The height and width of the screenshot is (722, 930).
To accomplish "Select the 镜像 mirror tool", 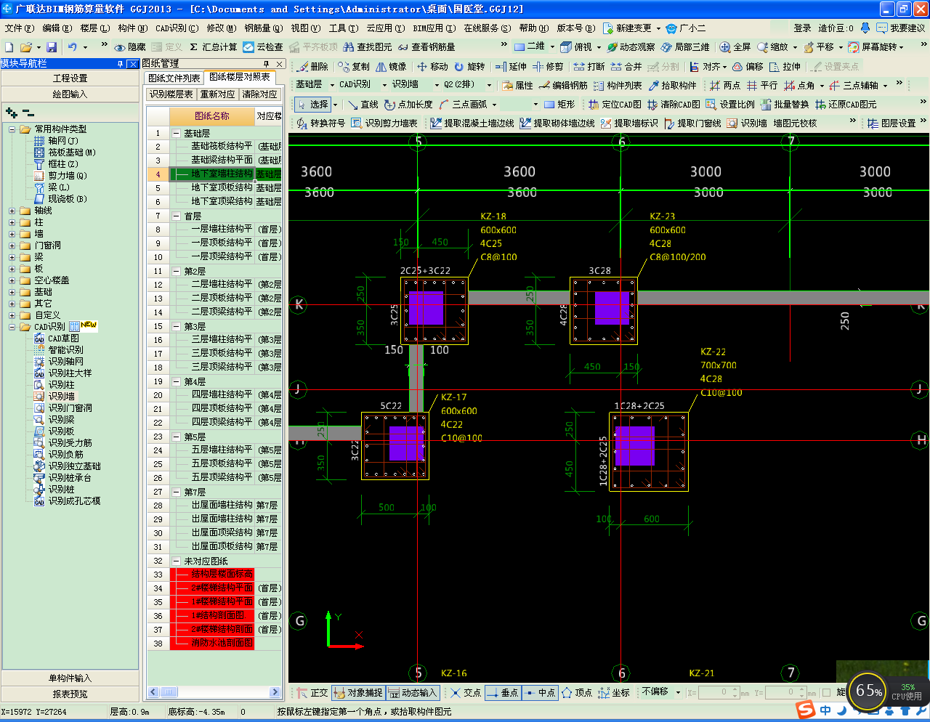I will pyautogui.click(x=391, y=66).
